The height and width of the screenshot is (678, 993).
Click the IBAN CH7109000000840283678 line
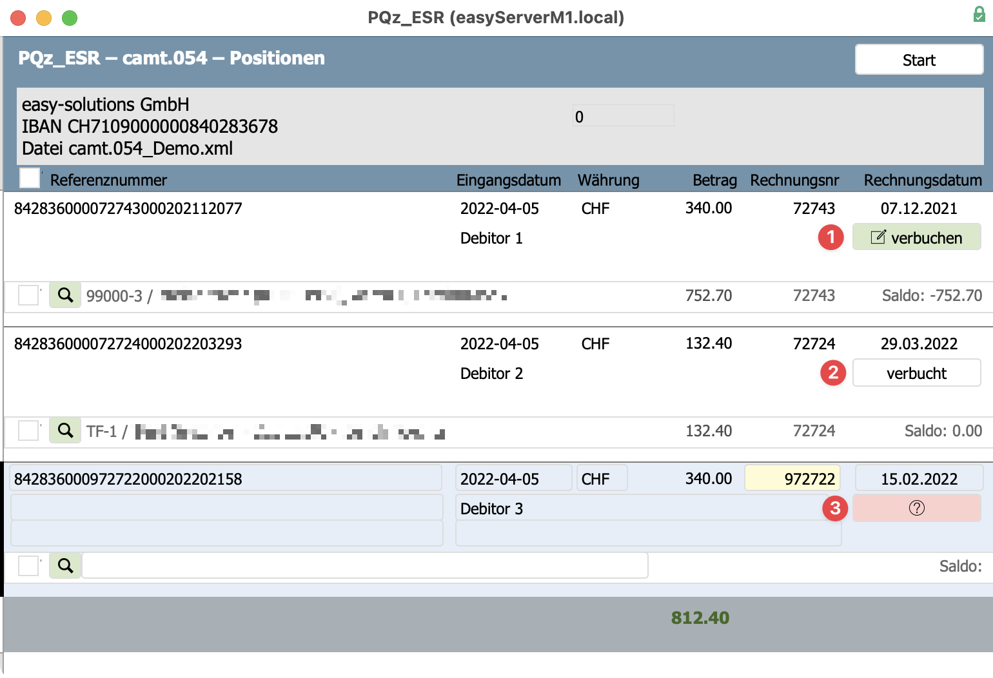pyautogui.click(x=150, y=126)
